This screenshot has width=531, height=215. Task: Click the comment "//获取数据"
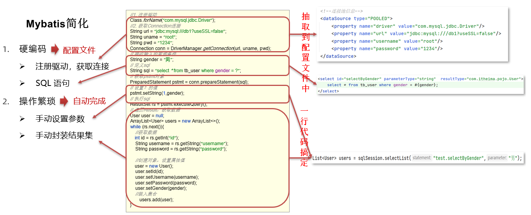146,133
